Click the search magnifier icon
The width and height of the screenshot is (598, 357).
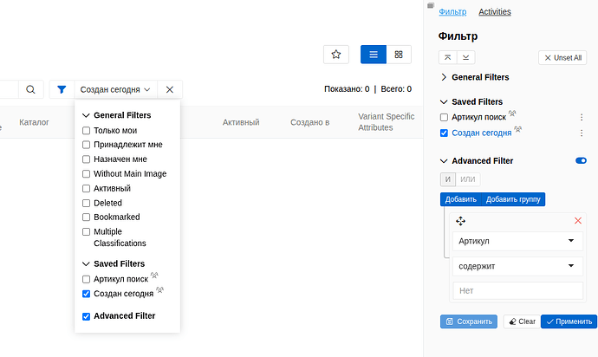click(x=30, y=89)
